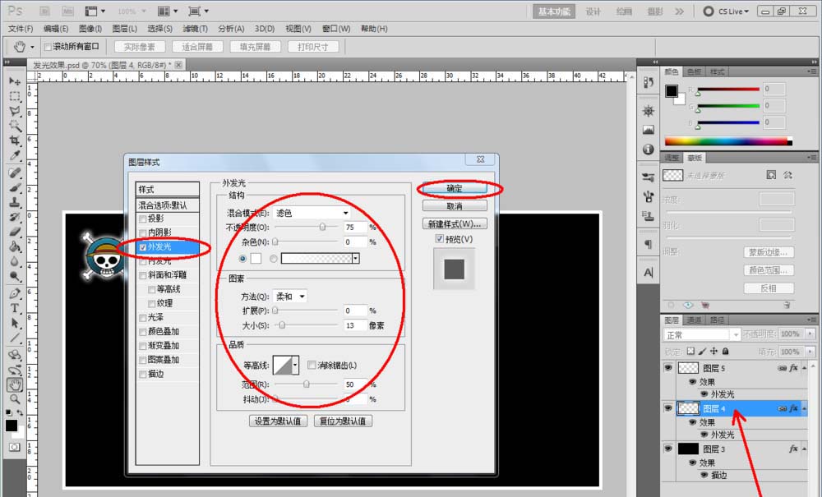Click the 大小 size value field 13
The image size is (822, 497).
click(x=355, y=325)
